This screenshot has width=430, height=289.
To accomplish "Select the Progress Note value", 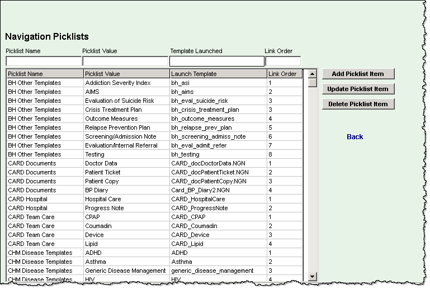I will click(126, 208).
